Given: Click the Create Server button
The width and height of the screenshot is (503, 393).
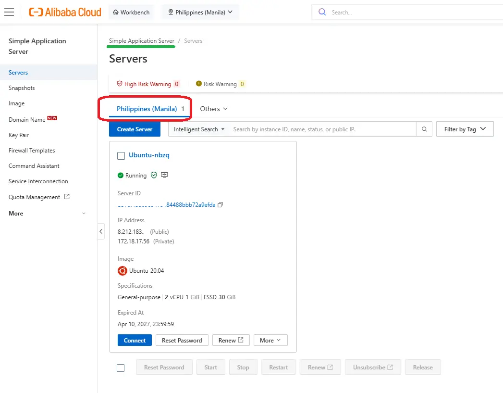Looking at the screenshot, I should click(x=135, y=129).
